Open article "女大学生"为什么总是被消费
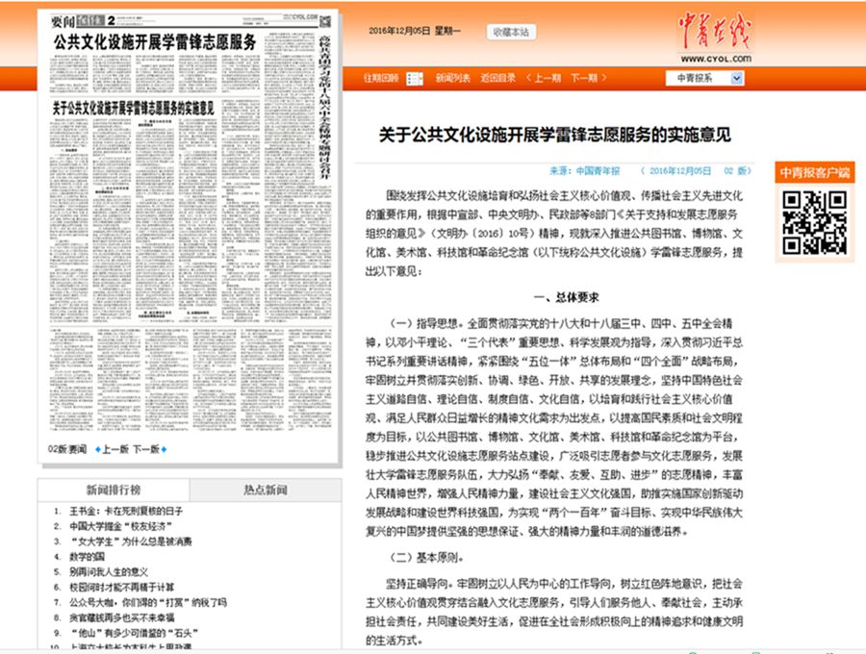This screenshot has width=866, height=654. 130,541
